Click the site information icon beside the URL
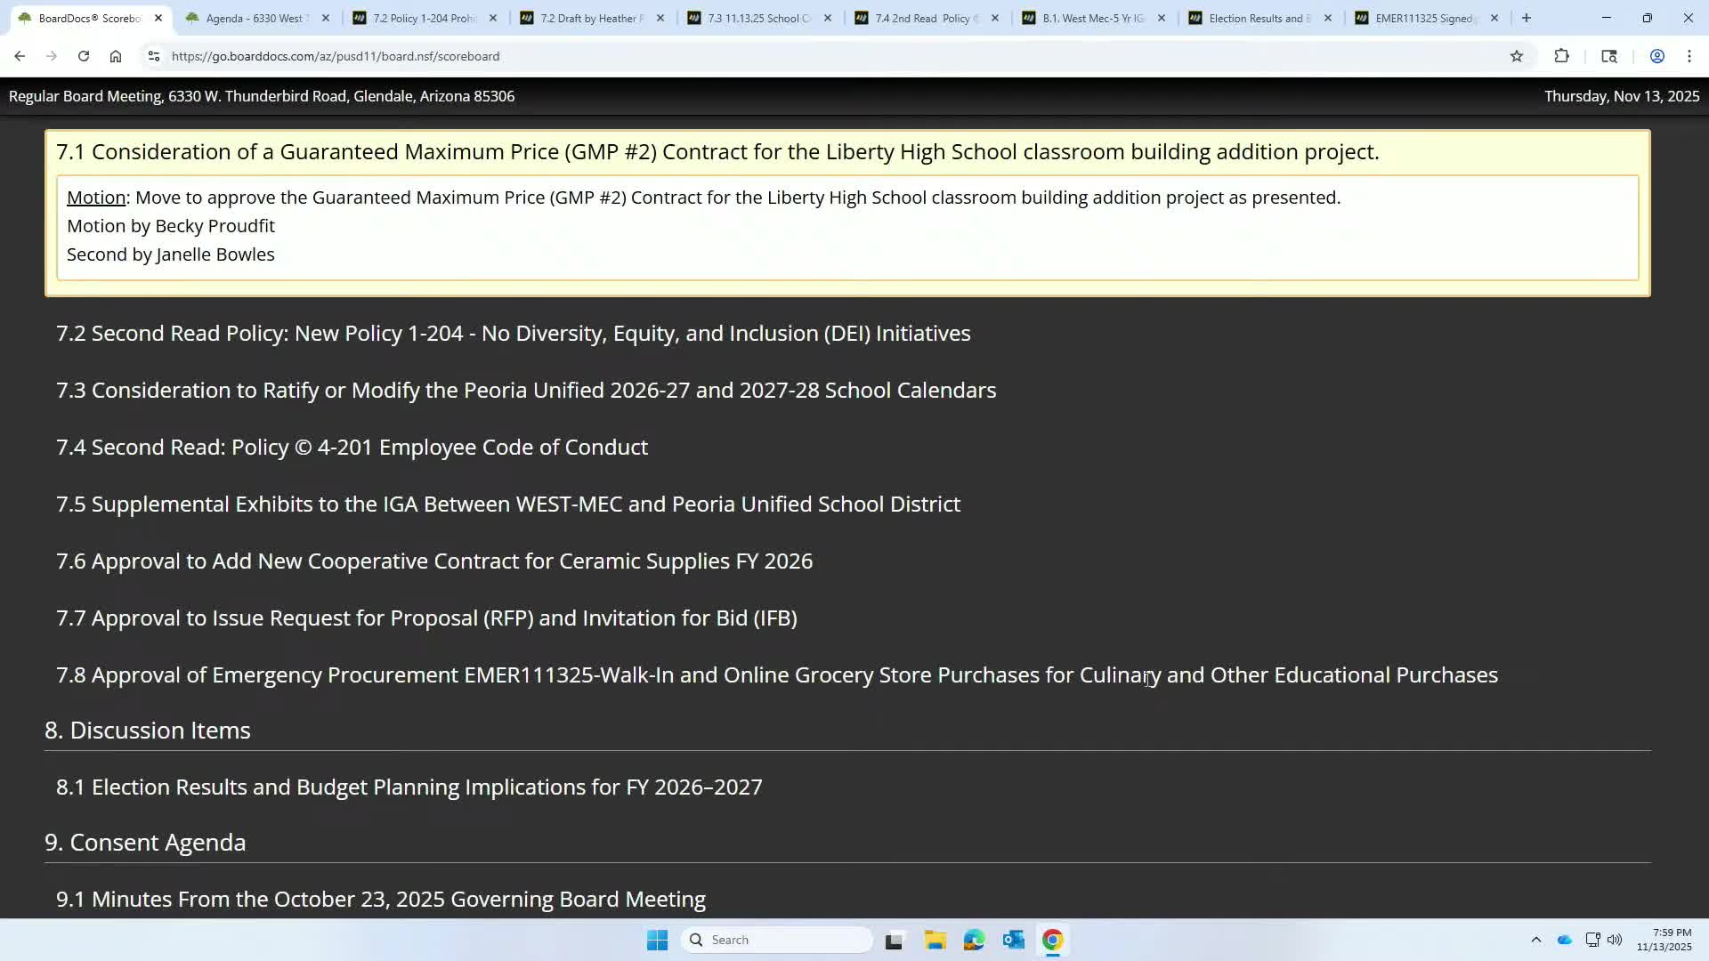The width and height of the screenshot is (1709, 961). click(x=154, y=55)
